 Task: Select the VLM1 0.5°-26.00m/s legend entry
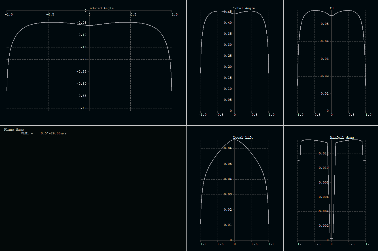(37, 133)
